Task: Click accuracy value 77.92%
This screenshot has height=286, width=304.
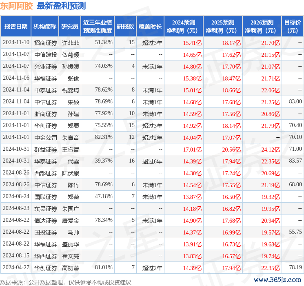Action: 104,114
